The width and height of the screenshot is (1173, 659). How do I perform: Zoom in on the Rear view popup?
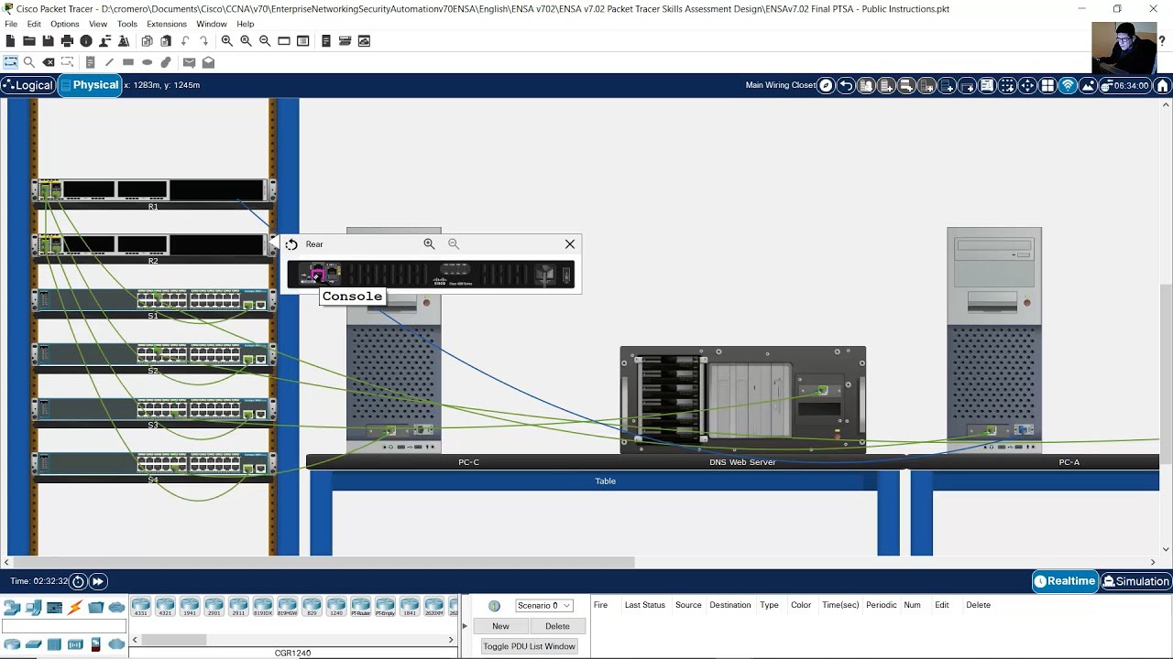(x=429, y=244)
